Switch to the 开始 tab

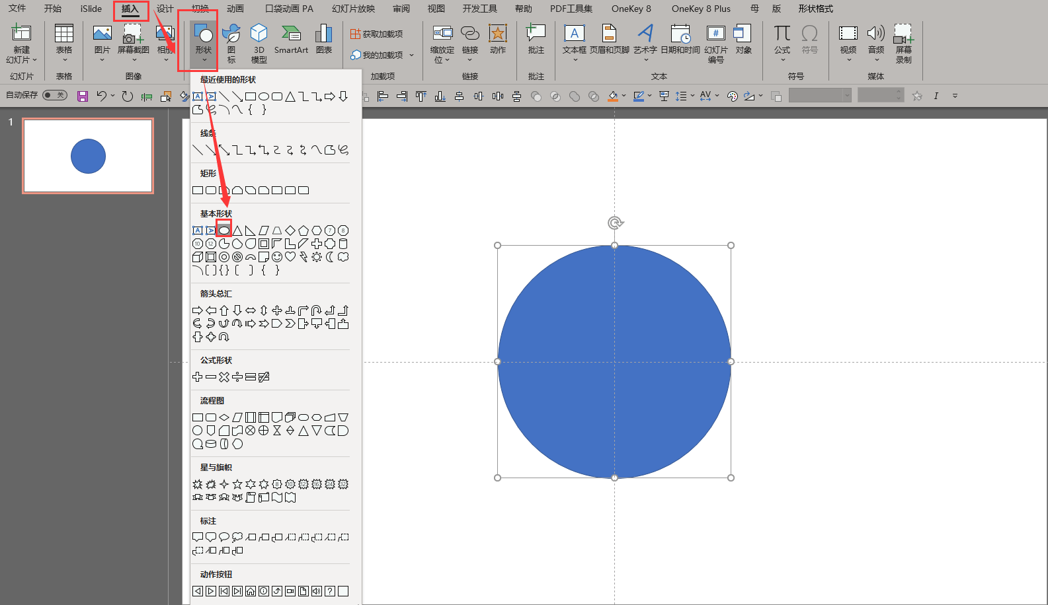pos(53,9)
